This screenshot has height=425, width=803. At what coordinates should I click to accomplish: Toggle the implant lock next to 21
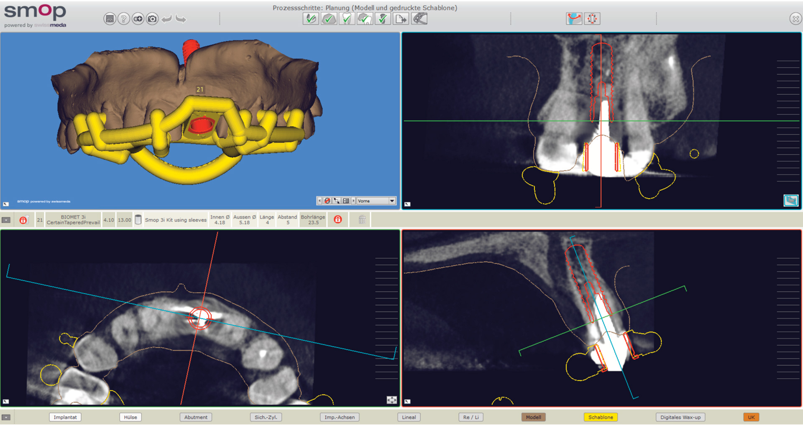tap(23, 220)
